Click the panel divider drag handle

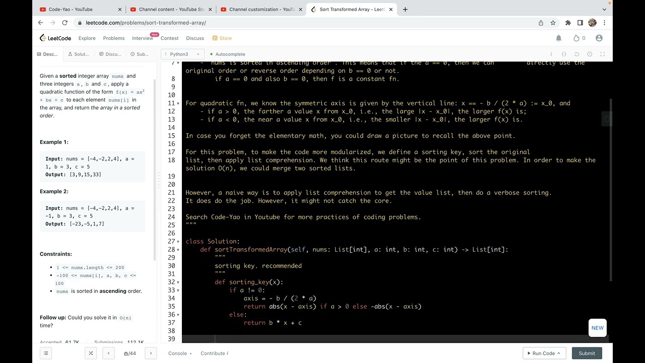159,180
